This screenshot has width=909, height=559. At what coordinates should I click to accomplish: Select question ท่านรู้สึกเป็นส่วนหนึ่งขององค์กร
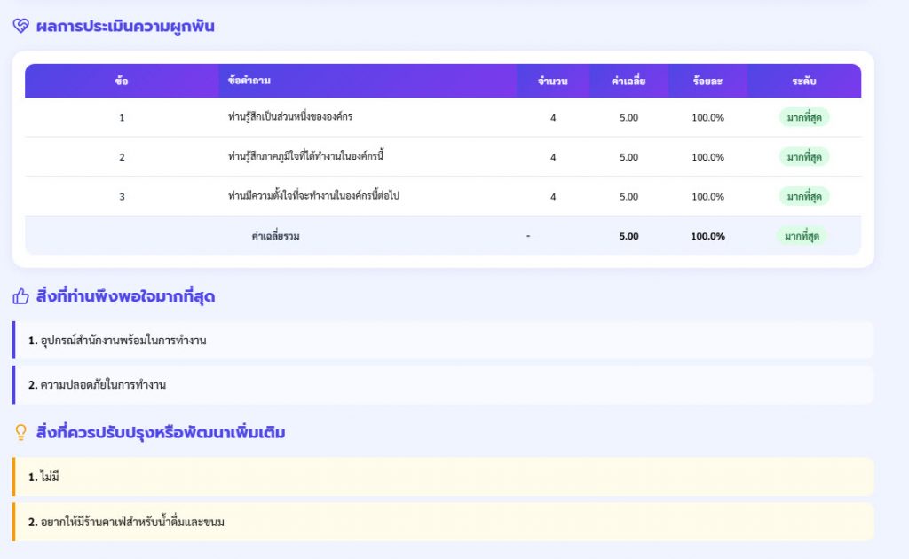pos(291,117)
